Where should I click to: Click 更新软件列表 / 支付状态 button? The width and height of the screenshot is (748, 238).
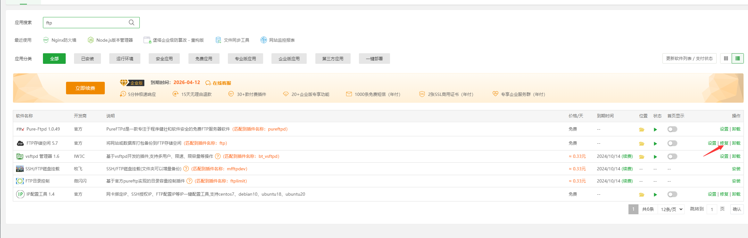(x=689, y=58)
